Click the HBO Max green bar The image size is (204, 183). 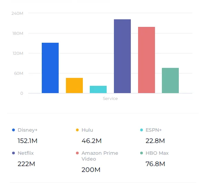pyautogui.click(x=170, y=81)
